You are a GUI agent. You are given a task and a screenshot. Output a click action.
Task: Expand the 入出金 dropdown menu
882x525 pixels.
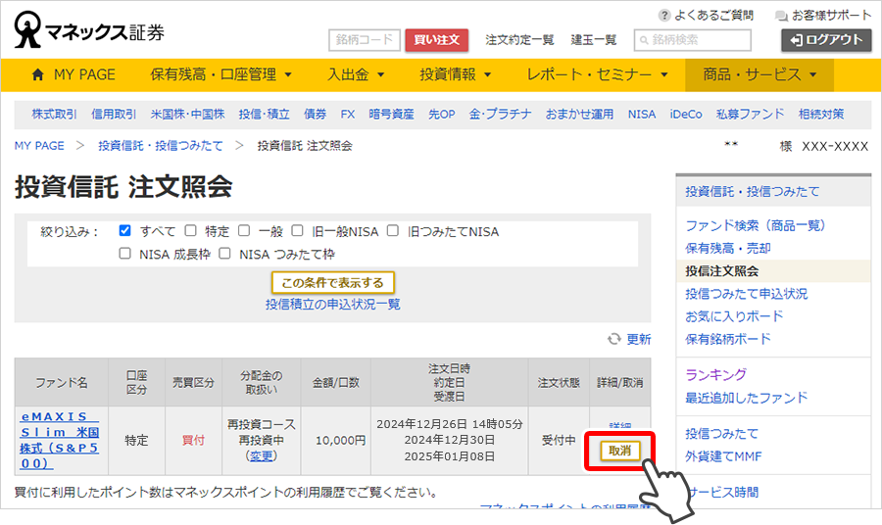(x=356, y=74)
